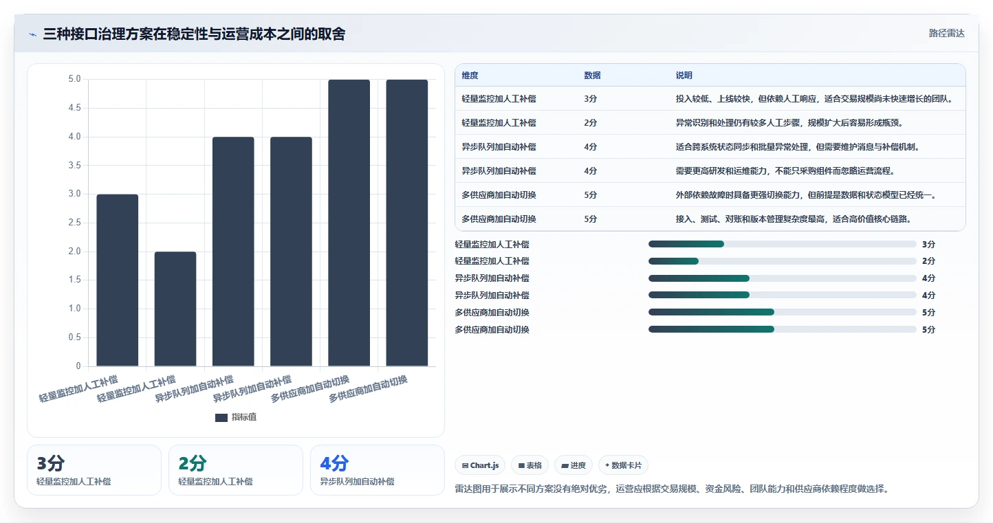
Task: Click the 0 y-axis label
Action: [78, 366]
